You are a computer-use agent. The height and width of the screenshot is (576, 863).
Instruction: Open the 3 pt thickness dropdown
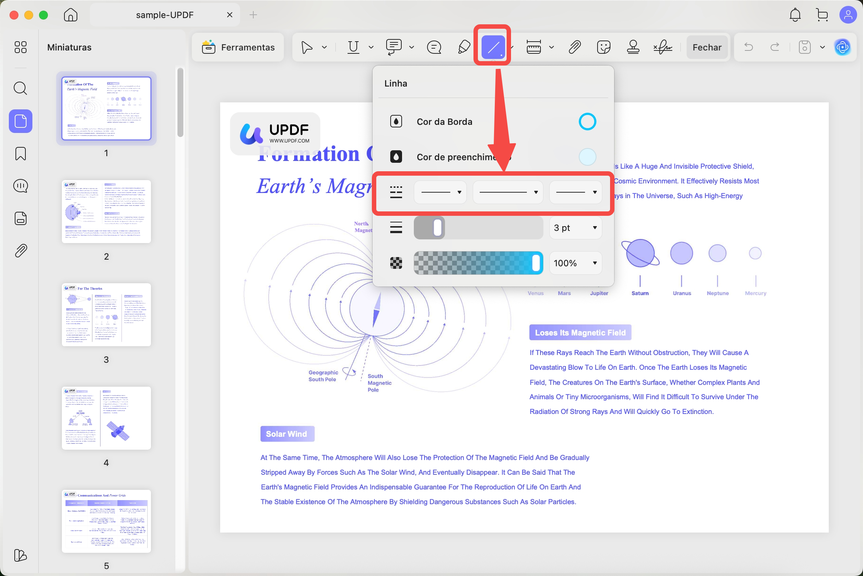click(x=575, y=228)
